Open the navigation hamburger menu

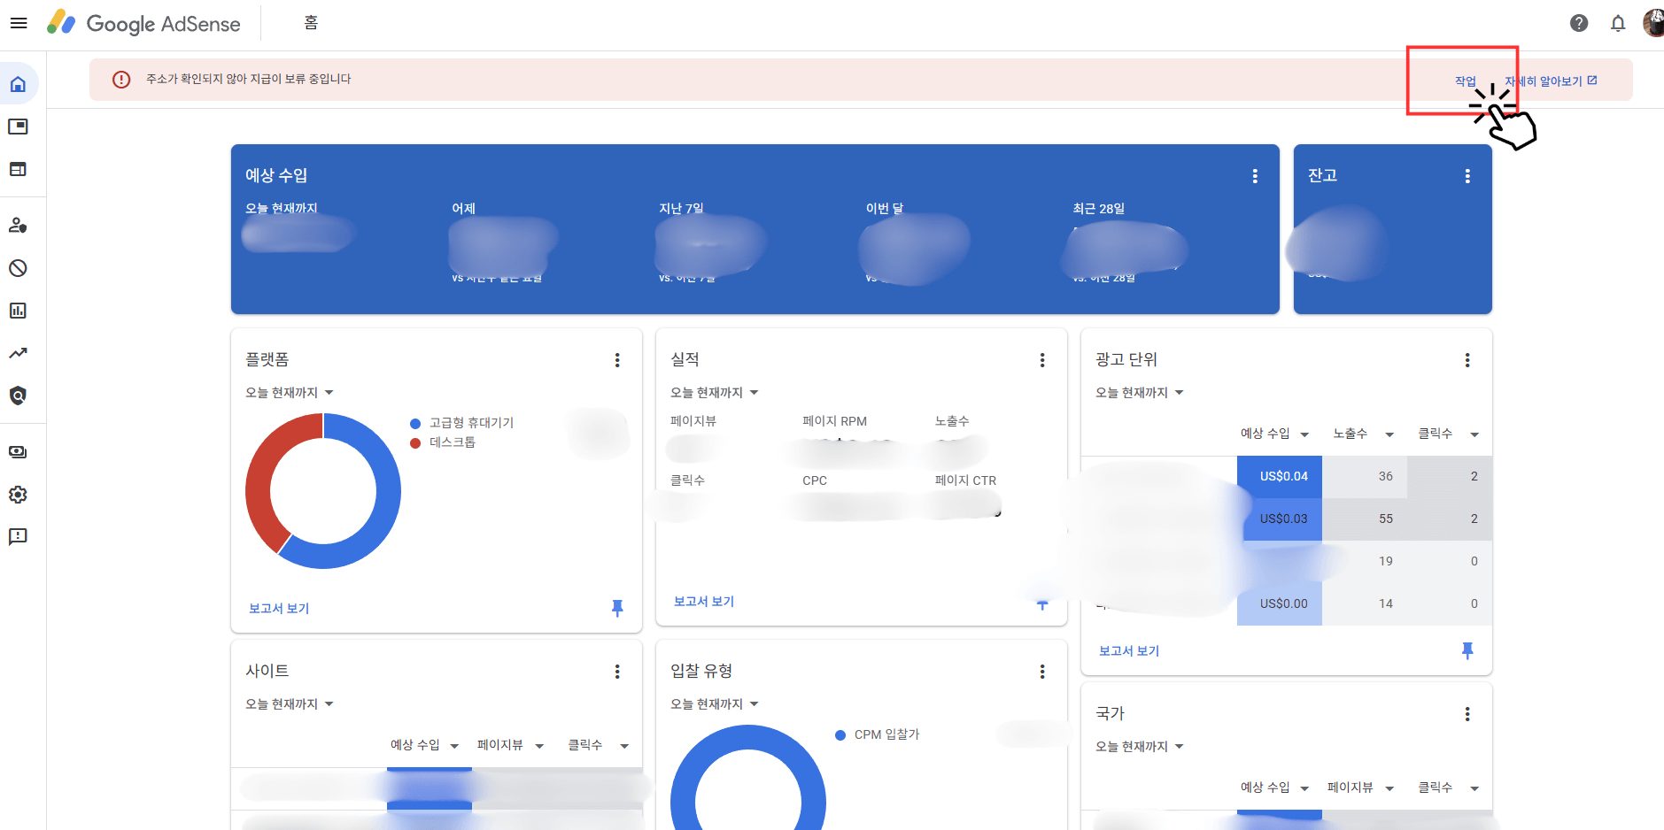(x=19, y=22)
